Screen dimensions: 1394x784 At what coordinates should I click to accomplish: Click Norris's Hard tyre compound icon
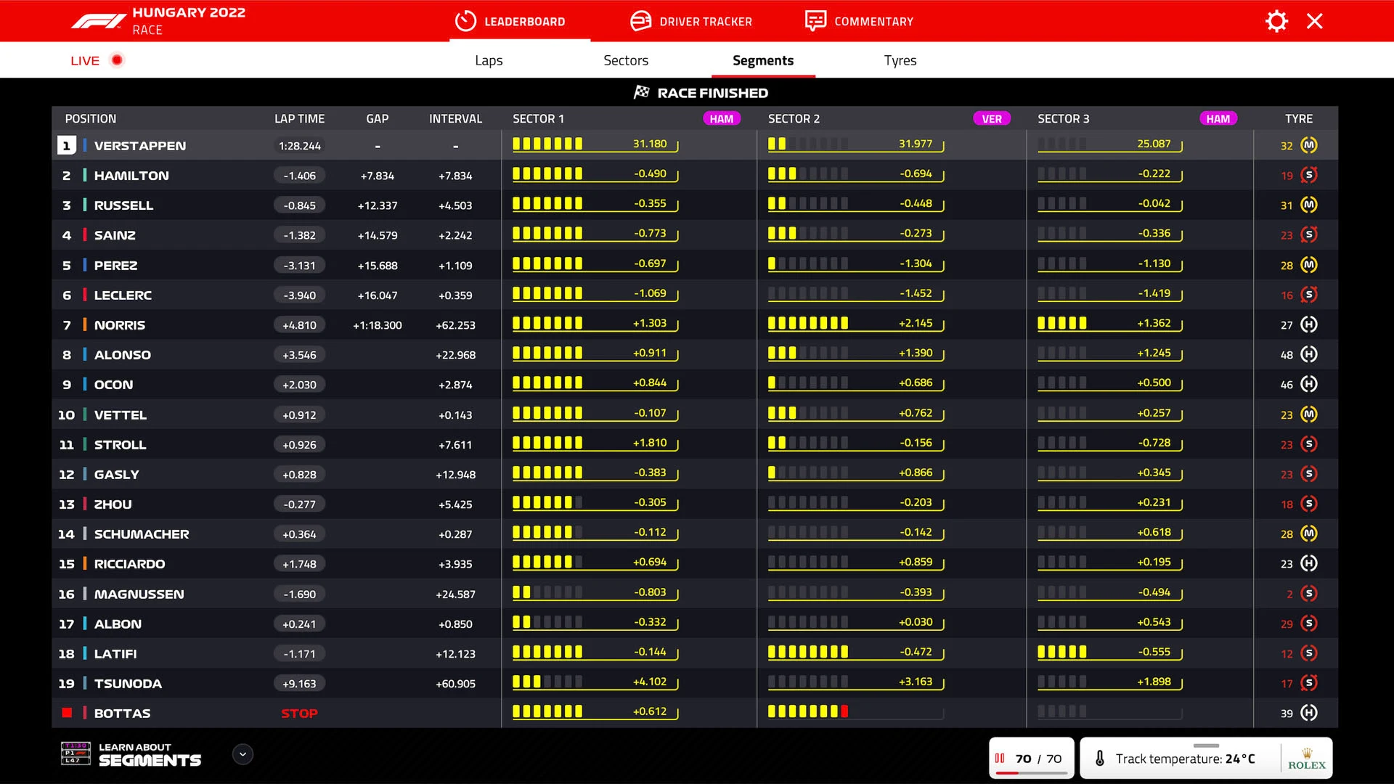[1310, 324]
